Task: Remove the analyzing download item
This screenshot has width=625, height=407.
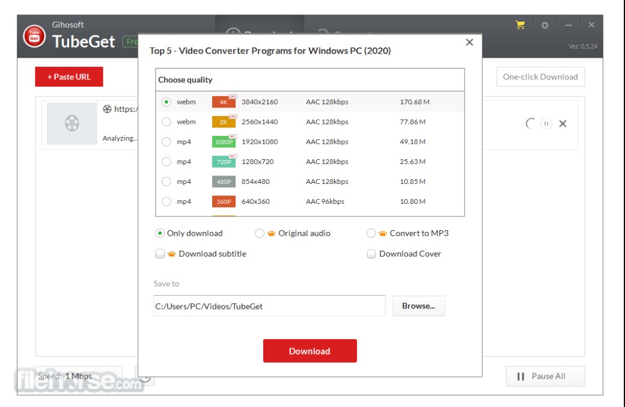Action: tap(563, 124)
